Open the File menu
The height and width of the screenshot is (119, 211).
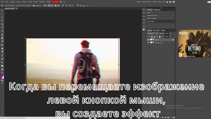tap(2, 2)
